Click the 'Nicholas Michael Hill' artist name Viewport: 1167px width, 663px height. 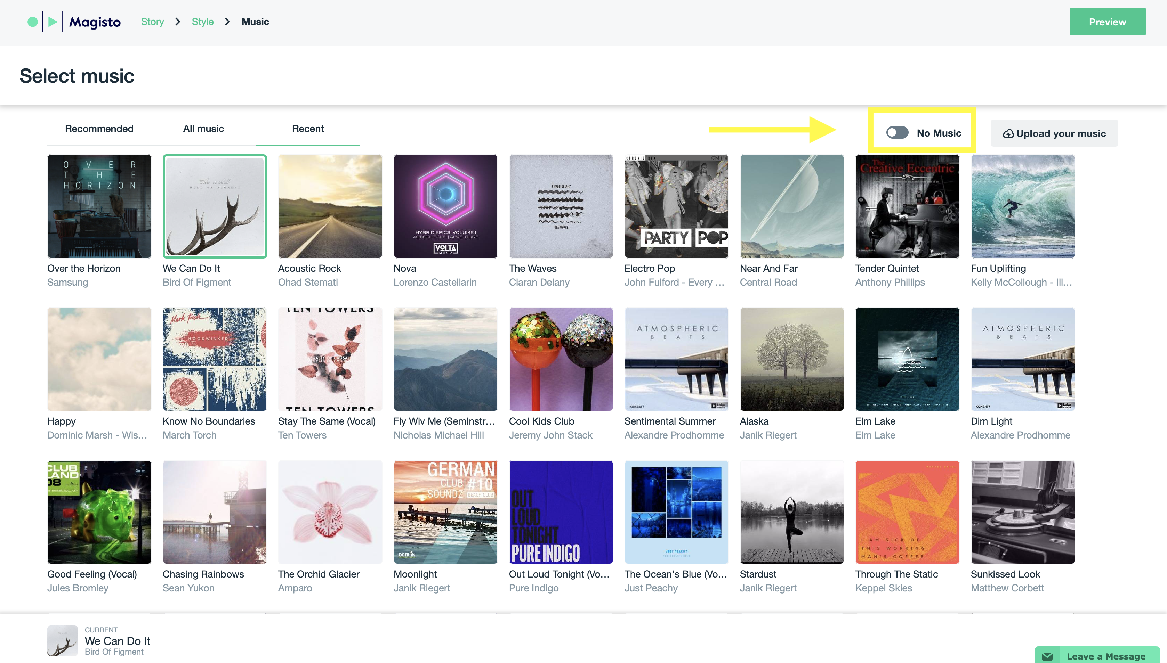438,435
